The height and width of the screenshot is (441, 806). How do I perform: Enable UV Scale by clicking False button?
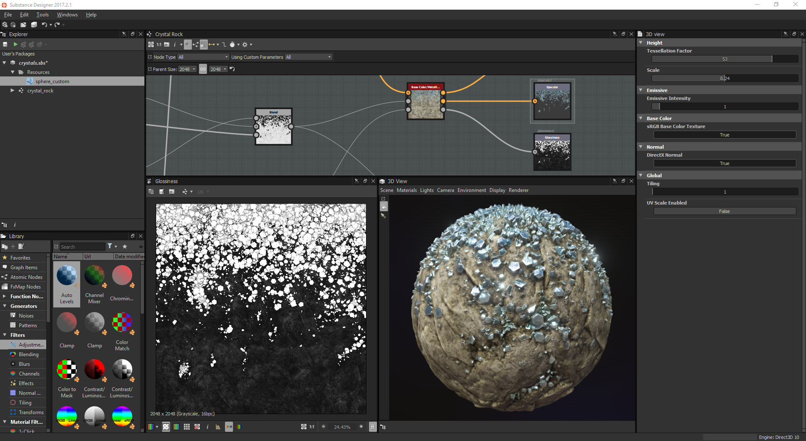click(725, 211)
